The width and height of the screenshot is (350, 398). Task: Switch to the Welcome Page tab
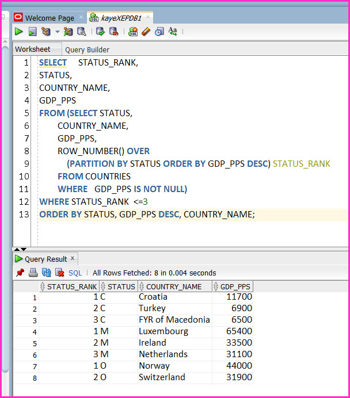(x=50, y=18)
